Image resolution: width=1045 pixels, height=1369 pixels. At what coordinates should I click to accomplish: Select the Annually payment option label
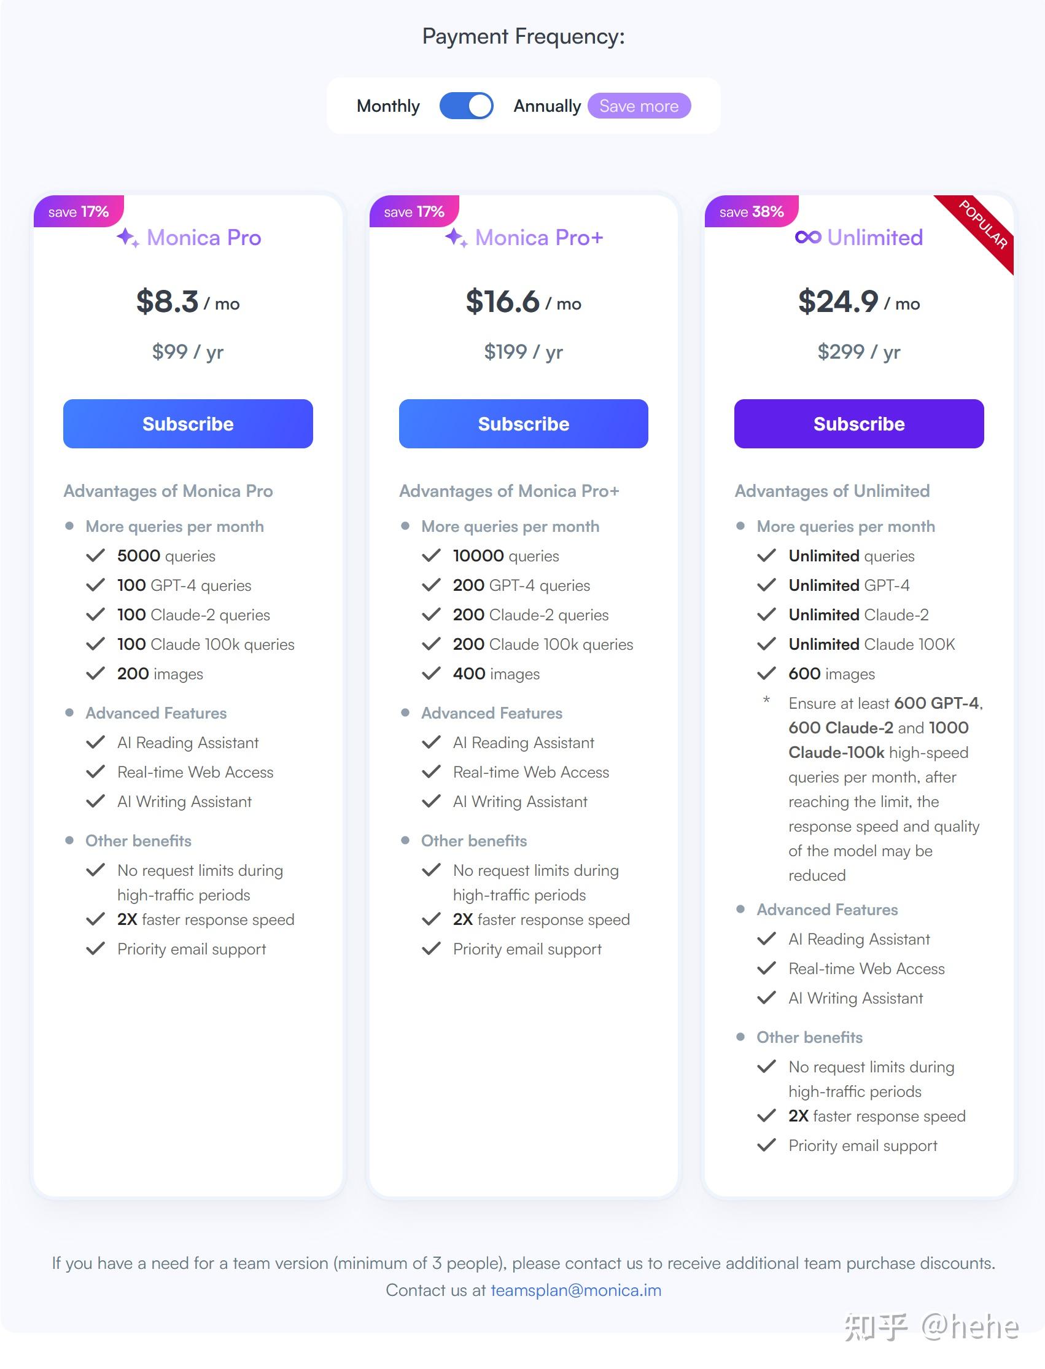[x=547, y=106]
